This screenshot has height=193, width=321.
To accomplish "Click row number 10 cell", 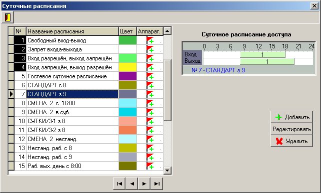I will [20, 121].
